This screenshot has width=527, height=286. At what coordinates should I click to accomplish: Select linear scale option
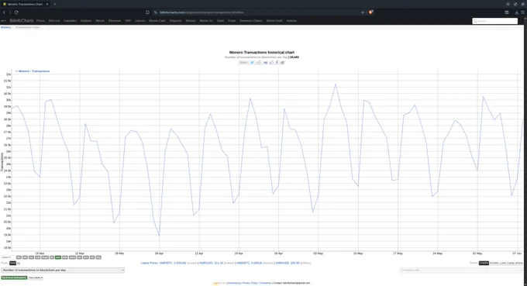[x=12, y=264]
